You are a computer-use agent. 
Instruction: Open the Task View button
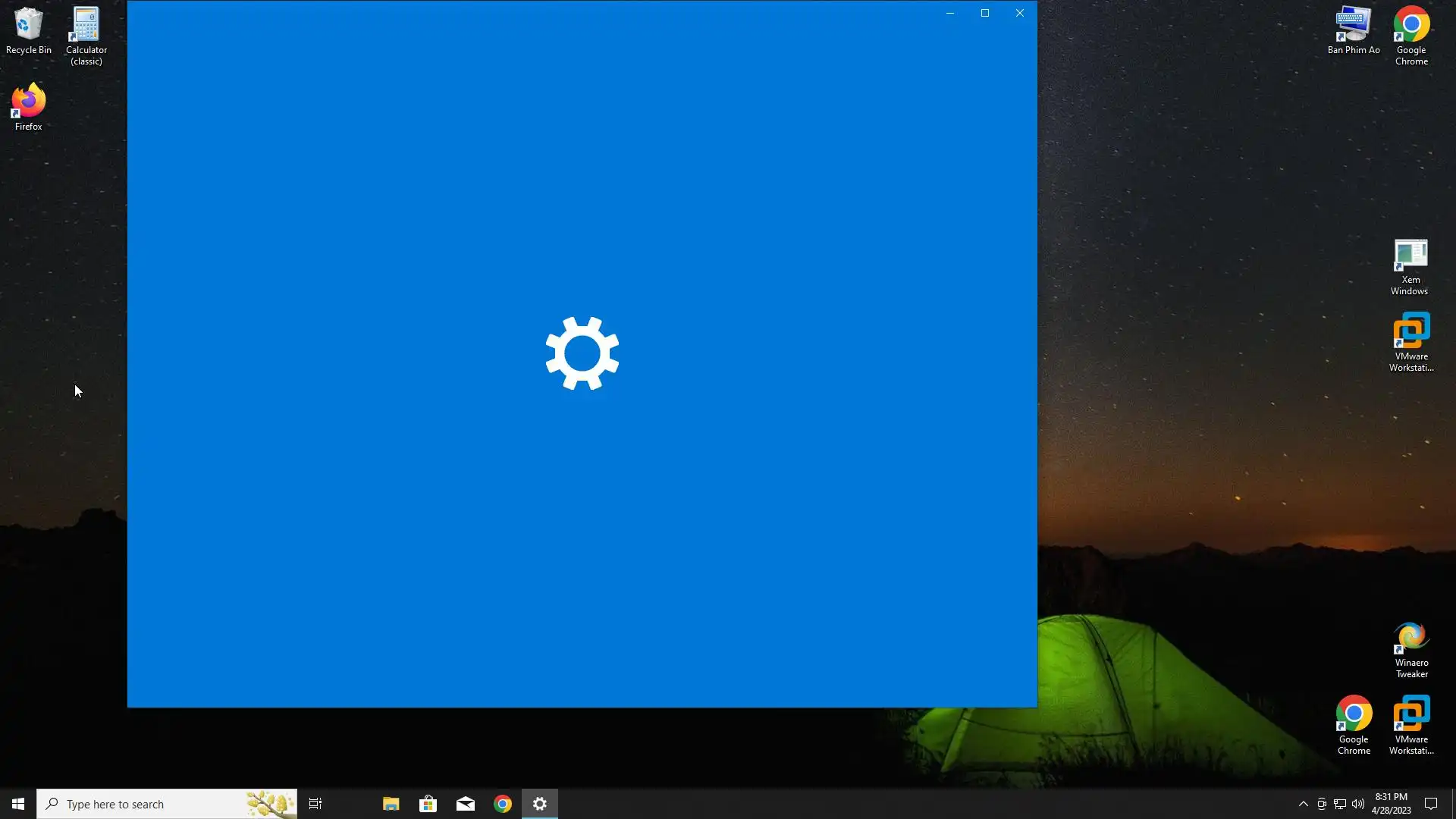pyautogui.click(x=315, y=804)
